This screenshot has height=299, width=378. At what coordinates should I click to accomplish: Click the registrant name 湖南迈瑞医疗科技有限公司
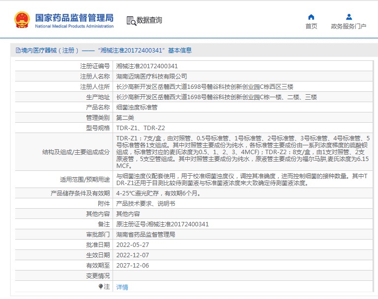coord(151,76)
